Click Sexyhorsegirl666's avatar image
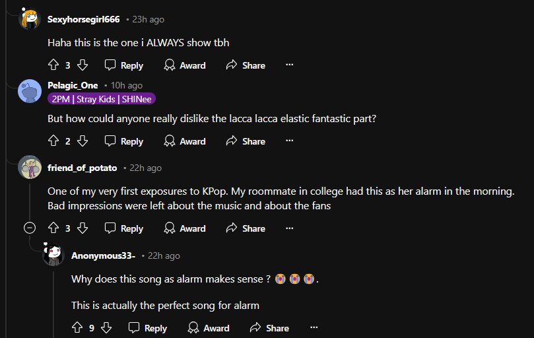Viewport: 534px width, 338px height. pos(30,19)
